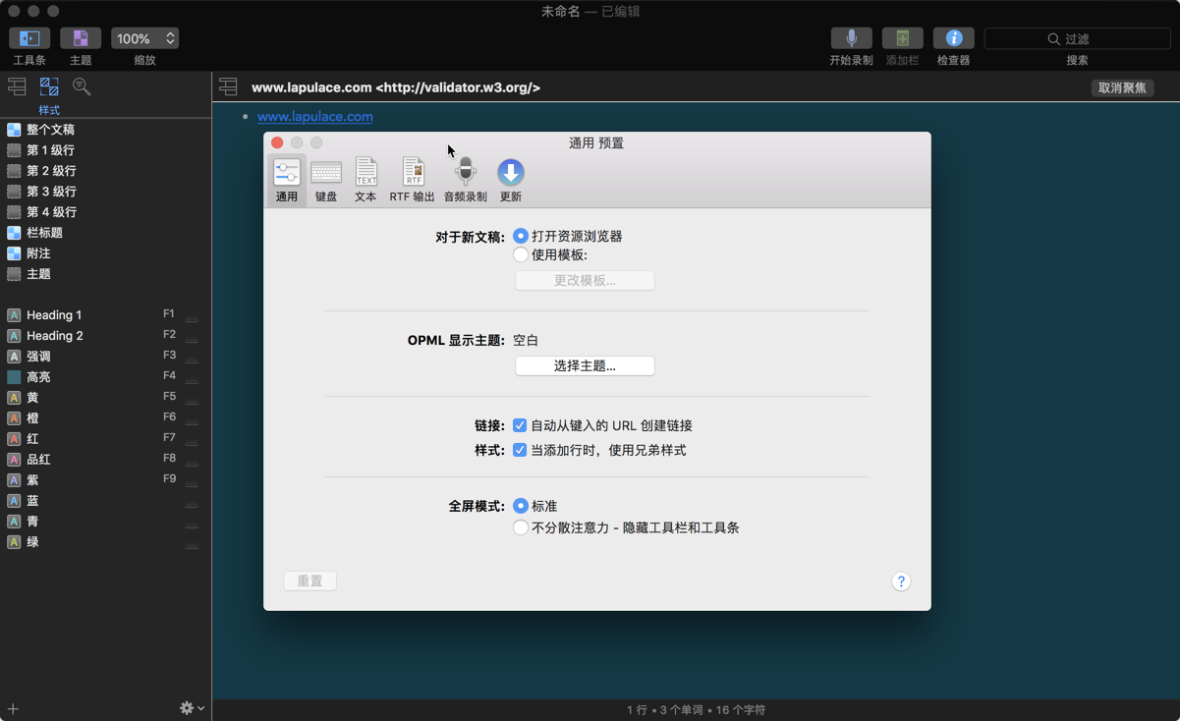
Task: Uncheck 当添加行时，使用兄弟样式
Action: 520,450
